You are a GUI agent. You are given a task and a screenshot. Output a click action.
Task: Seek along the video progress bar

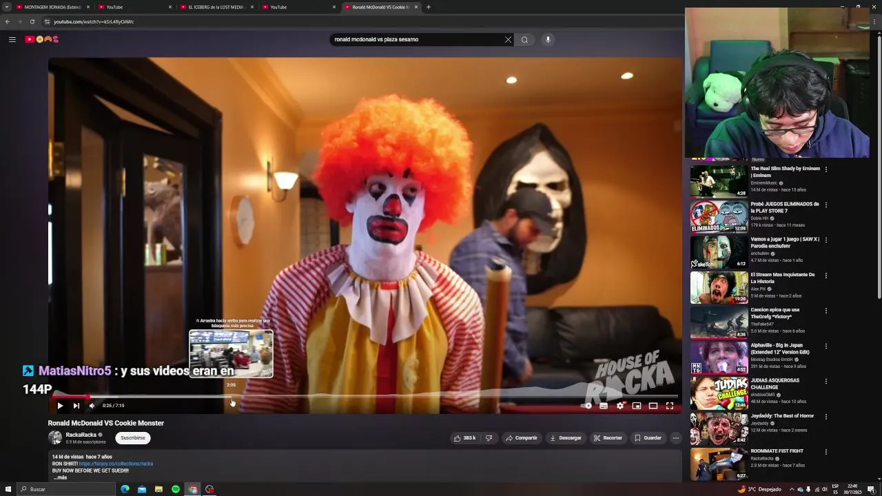pos(365,397)
